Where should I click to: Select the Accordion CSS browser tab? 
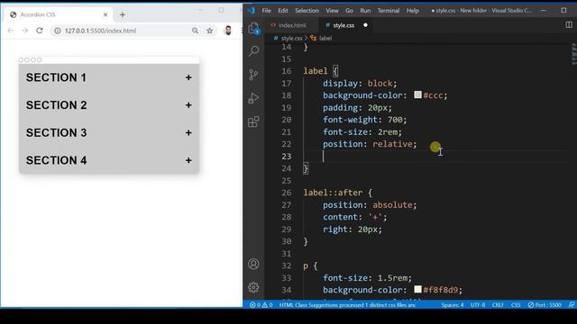(x=59, y=14)
